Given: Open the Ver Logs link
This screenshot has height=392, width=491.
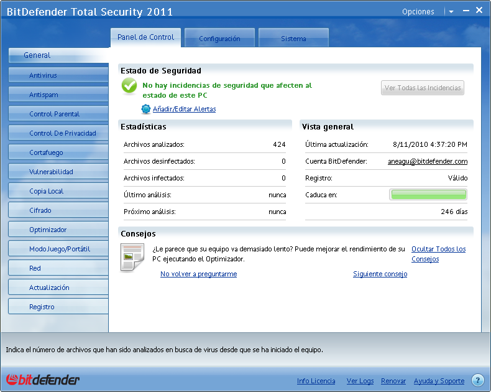Looking at the screenshot, I should (360, 381).
